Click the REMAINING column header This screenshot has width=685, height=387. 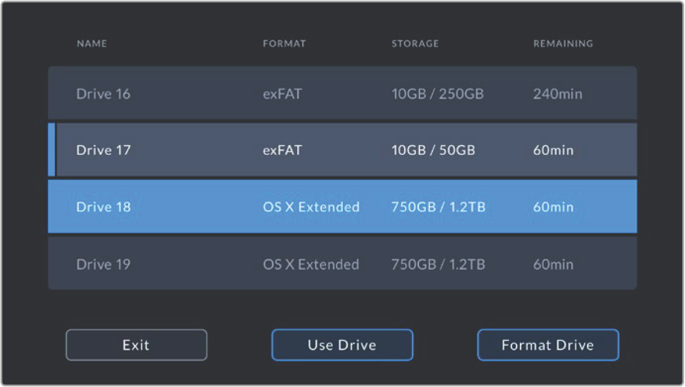click(x=563, y=44)
